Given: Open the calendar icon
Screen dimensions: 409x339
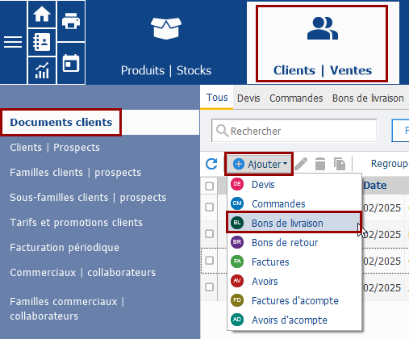Looking at the screenshot, I should (x=71, y=64).
